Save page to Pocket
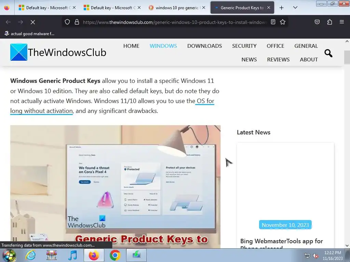Viewport: 350px width, 262px height. click(317, 22)
